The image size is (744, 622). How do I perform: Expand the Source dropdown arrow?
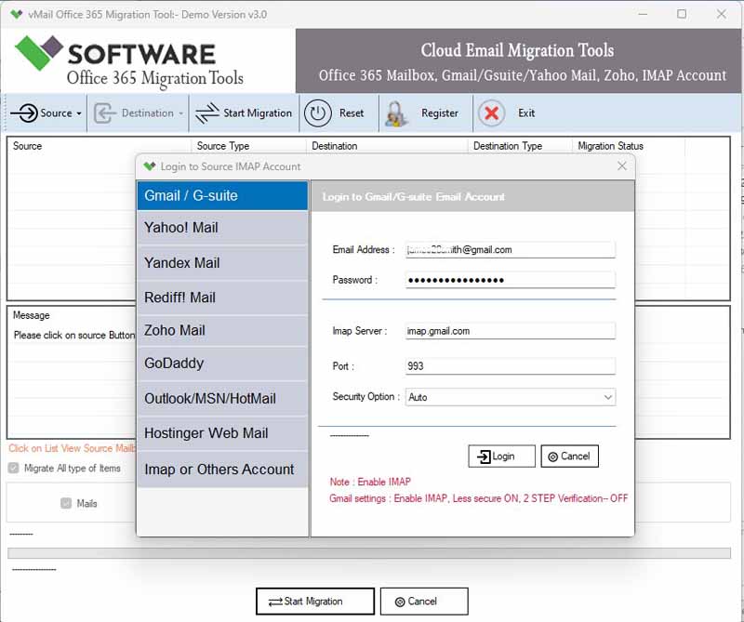pos(79,113)
